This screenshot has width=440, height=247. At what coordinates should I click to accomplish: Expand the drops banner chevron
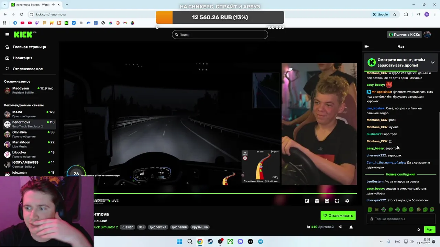tap(432, 62)
